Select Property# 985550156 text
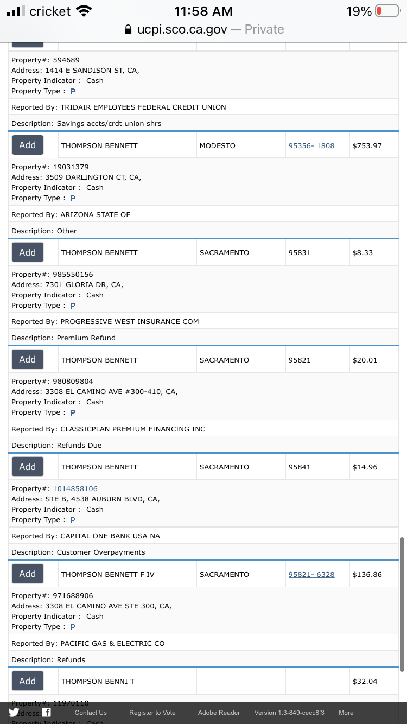This screenshot has width=407, height=724. [52, 274]
